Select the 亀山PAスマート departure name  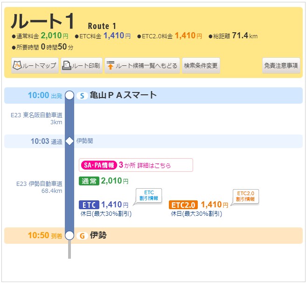(123, 96)
